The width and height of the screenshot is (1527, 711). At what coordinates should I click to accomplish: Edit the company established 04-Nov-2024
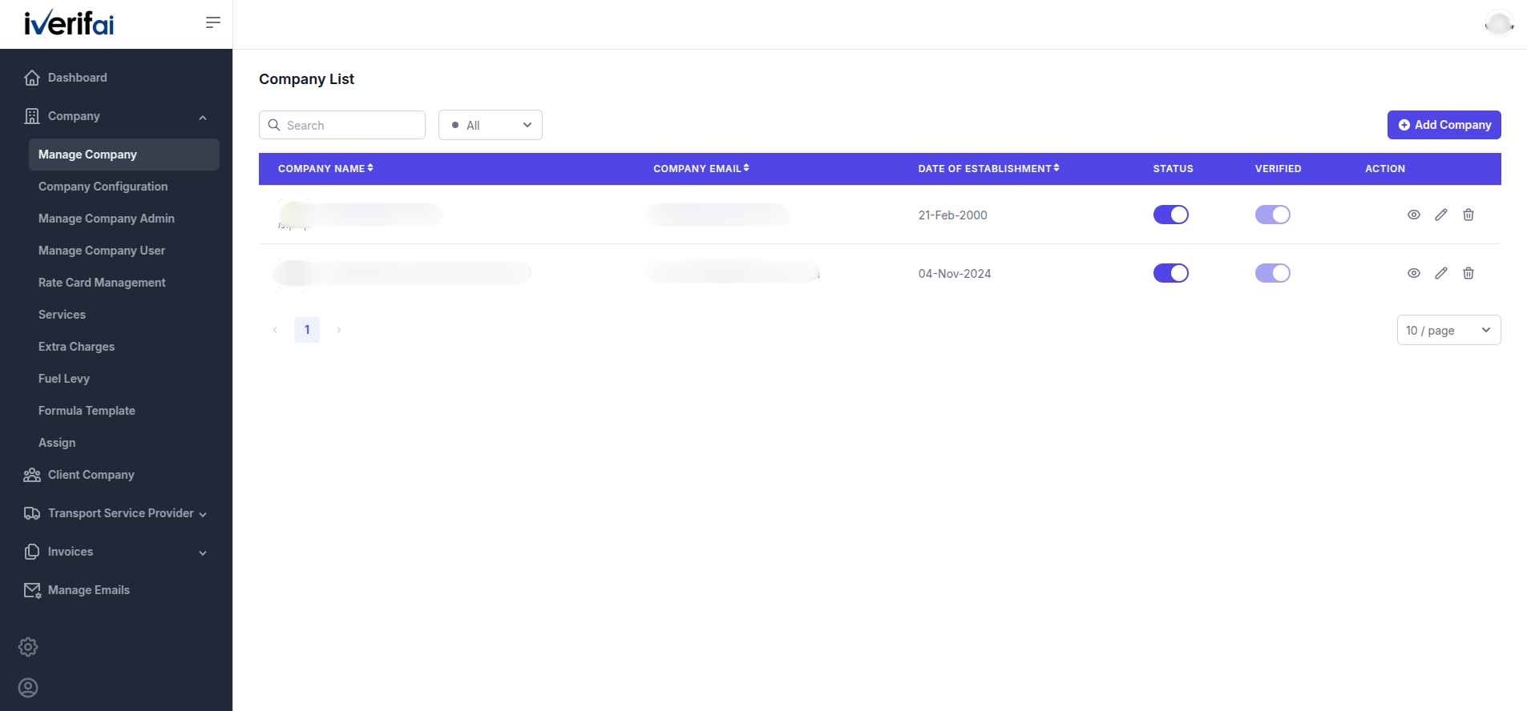point(1441,273)
